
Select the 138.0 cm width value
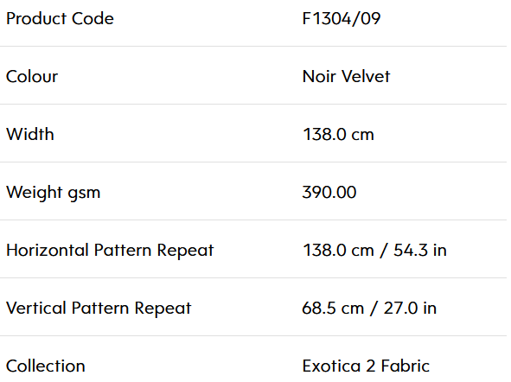(338, 134)
